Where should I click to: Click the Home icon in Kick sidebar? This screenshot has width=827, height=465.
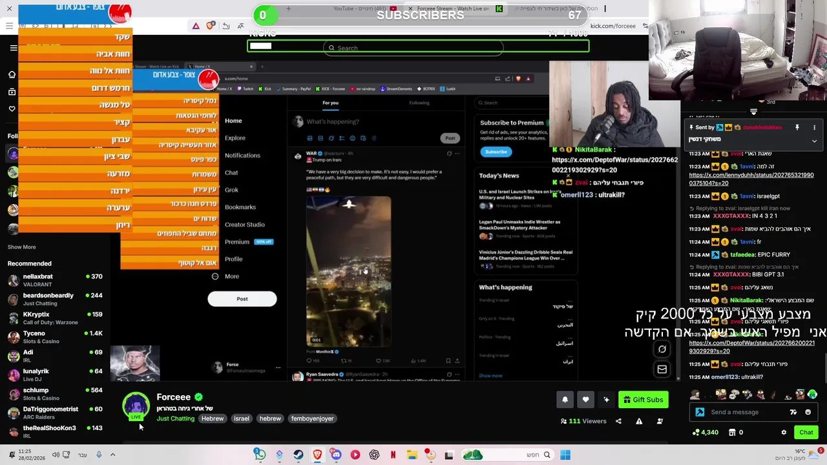click(12, 74)
